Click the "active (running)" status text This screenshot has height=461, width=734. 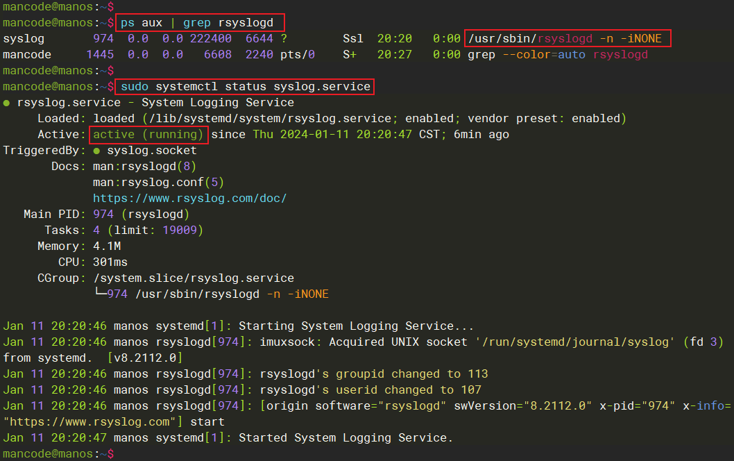pyautogui.click(x=148, y=135)
